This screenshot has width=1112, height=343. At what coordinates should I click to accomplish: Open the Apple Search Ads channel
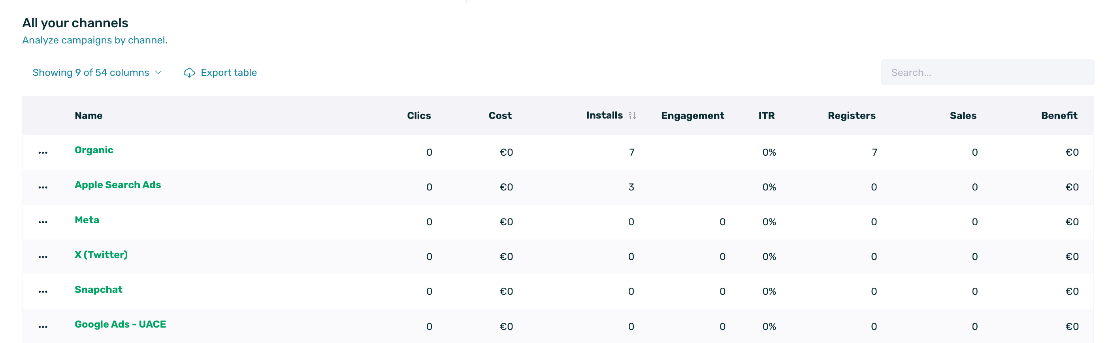click(117, 185)
